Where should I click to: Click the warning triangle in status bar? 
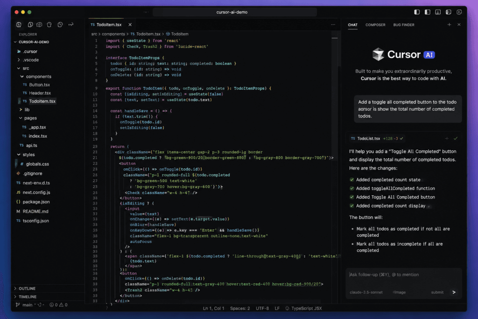(61, 305)
